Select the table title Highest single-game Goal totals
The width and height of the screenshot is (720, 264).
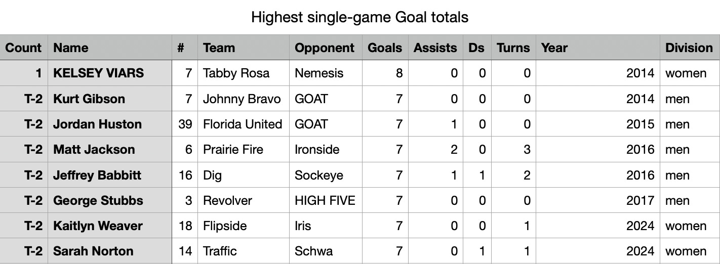pyautogui.click(x=360, y=17)
